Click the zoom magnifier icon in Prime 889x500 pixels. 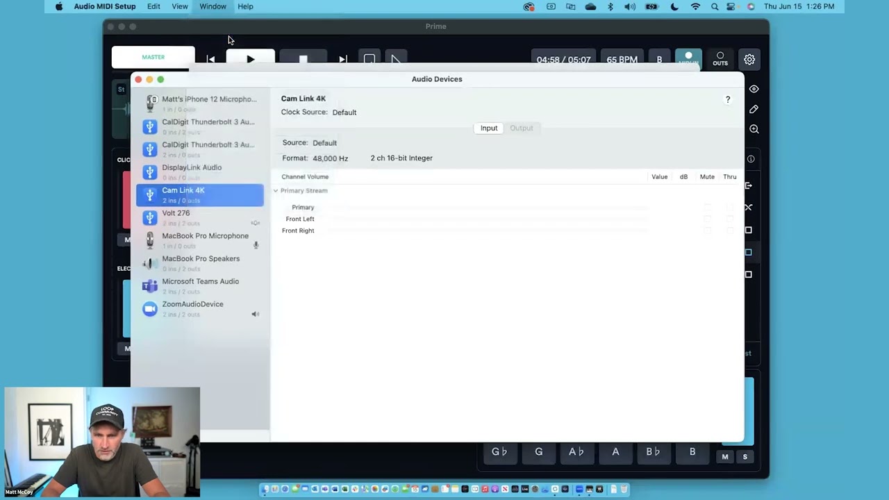(754, 129)
